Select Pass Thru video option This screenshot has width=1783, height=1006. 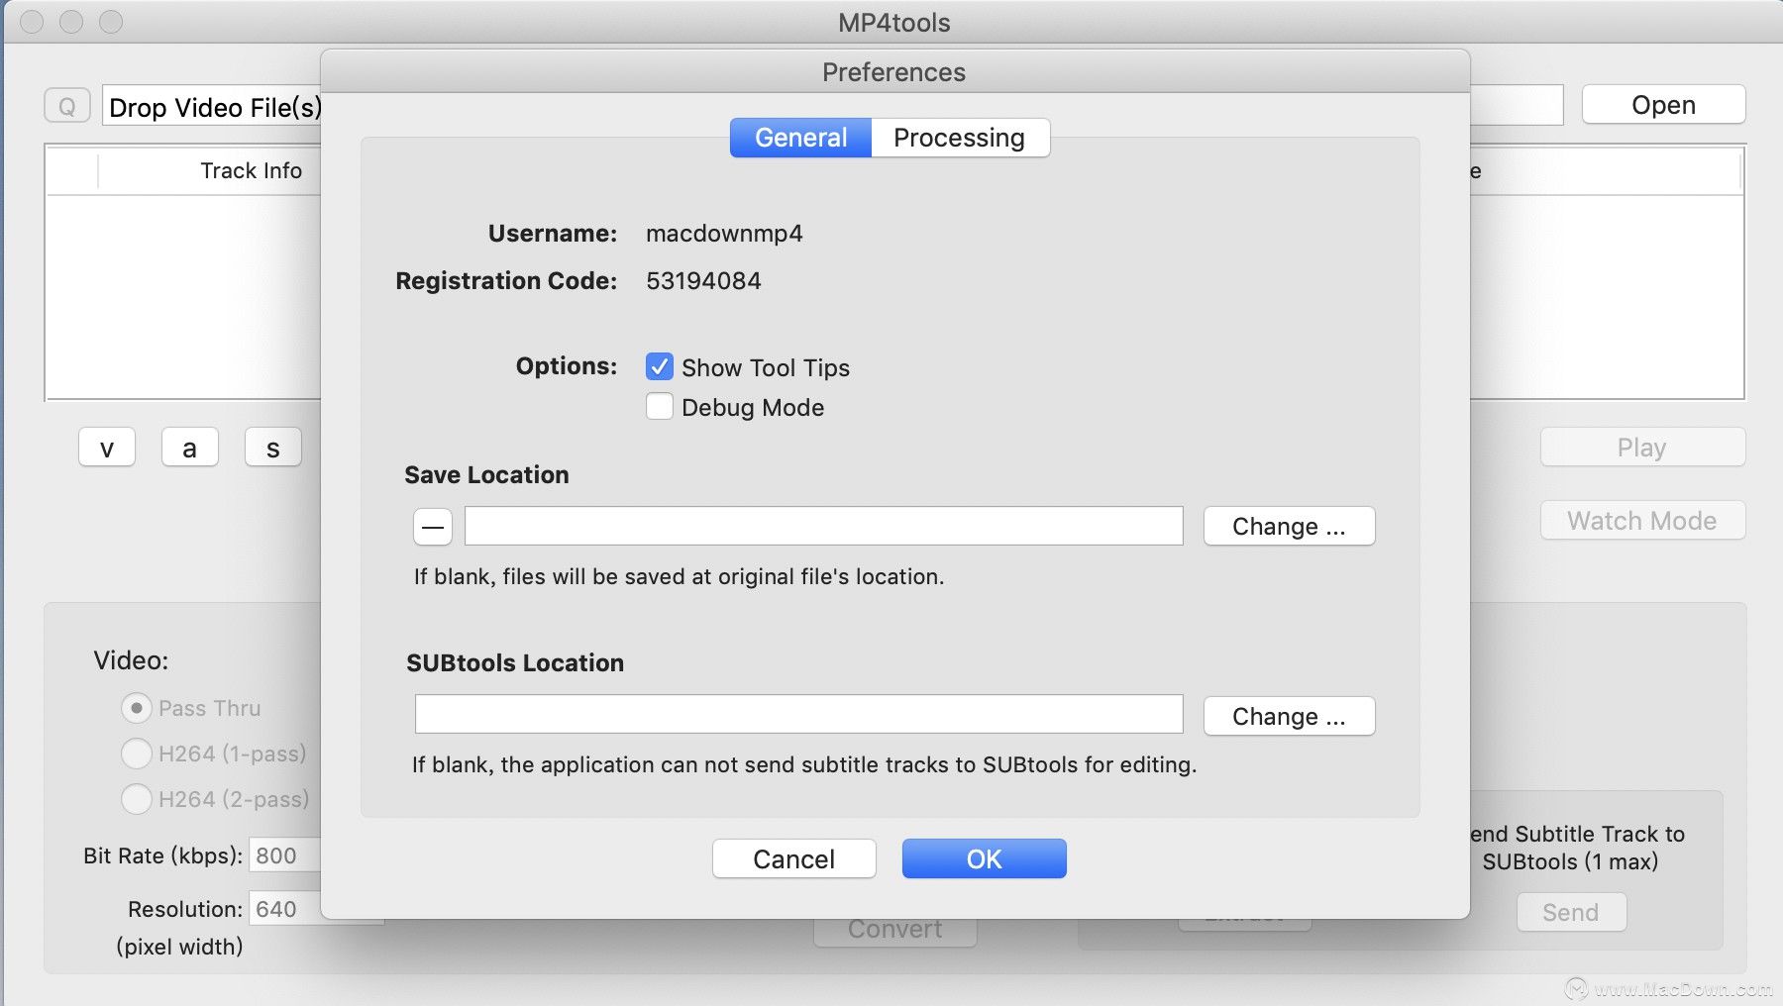(x=136, y=708)
